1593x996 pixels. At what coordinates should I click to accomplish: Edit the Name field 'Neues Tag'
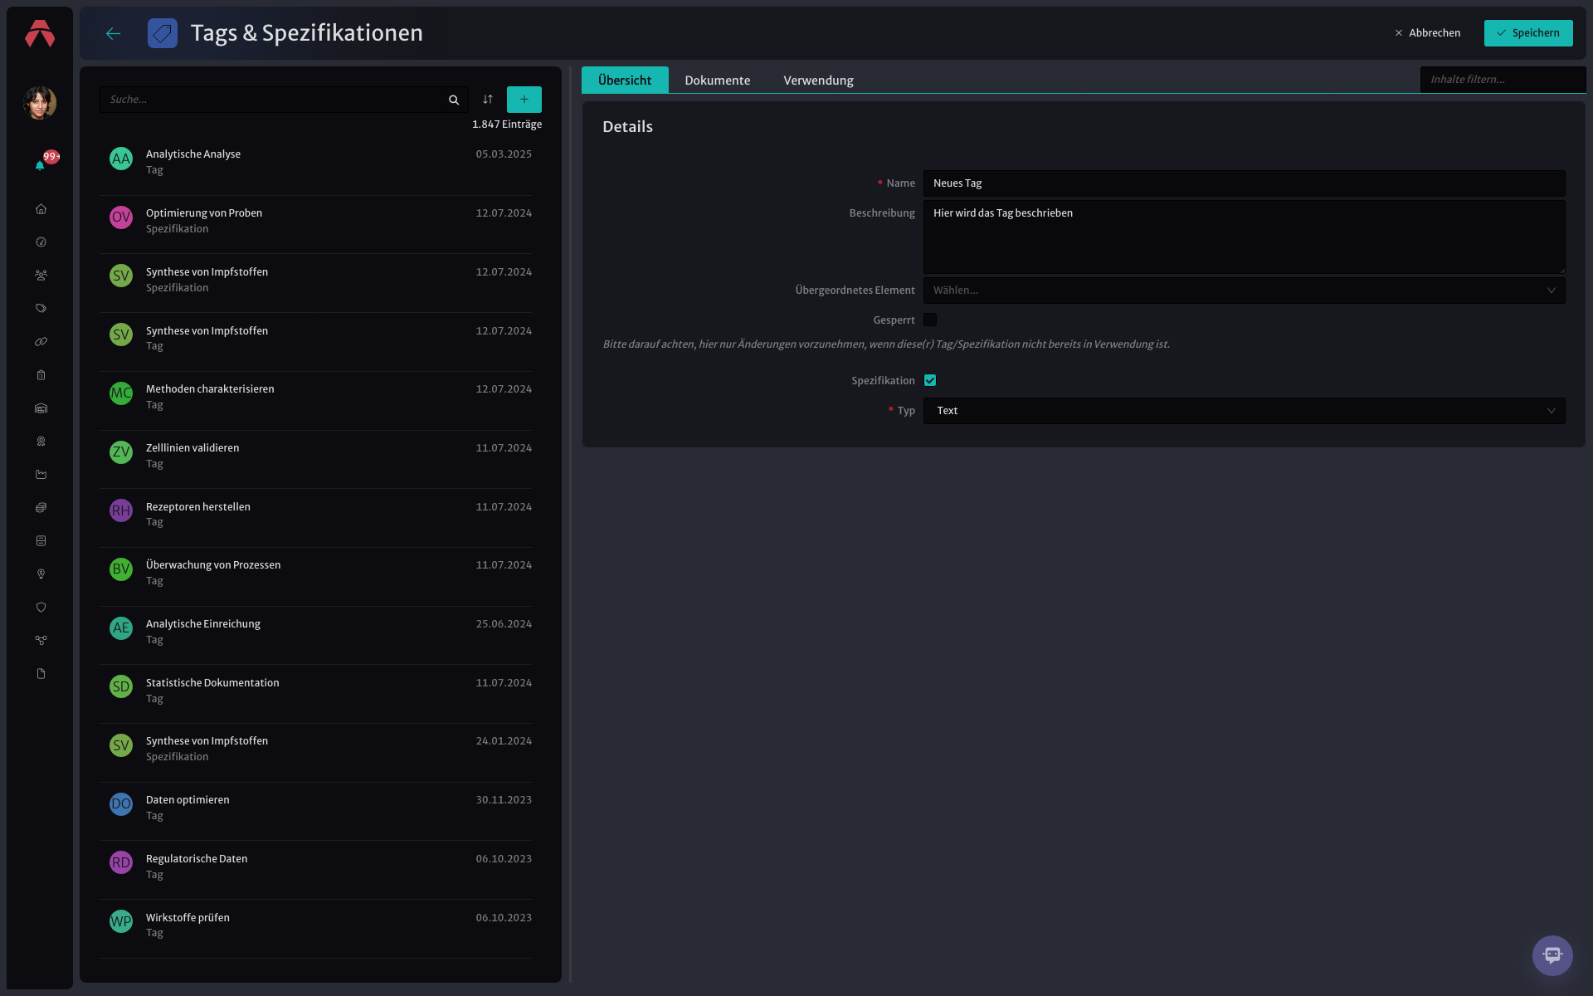point(1244,183)
